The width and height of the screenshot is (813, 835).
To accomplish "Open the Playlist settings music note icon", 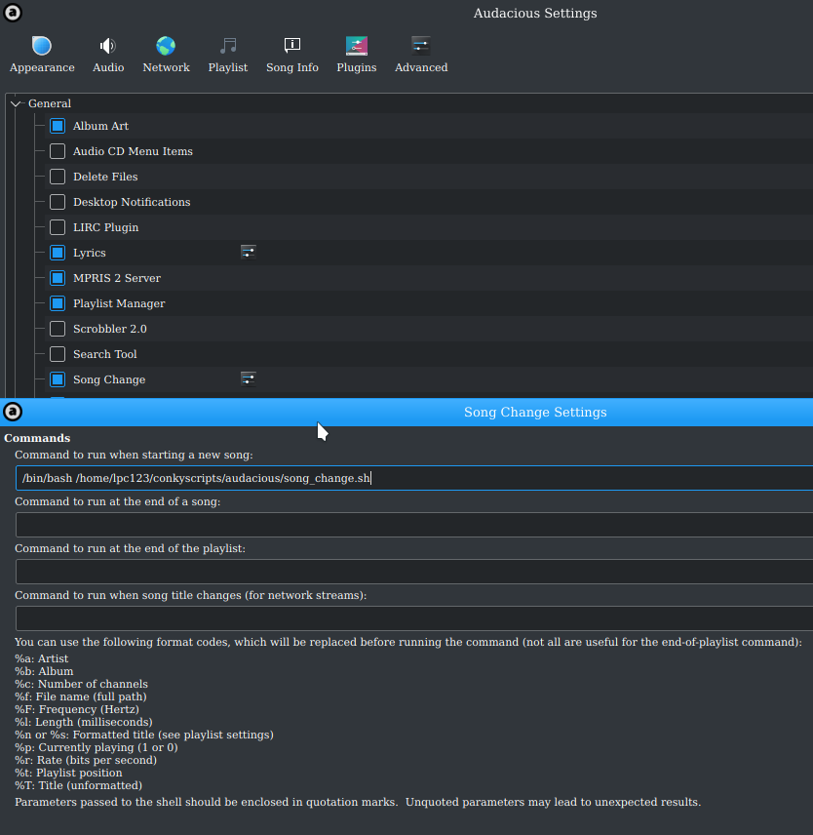I will pos(228,46).
